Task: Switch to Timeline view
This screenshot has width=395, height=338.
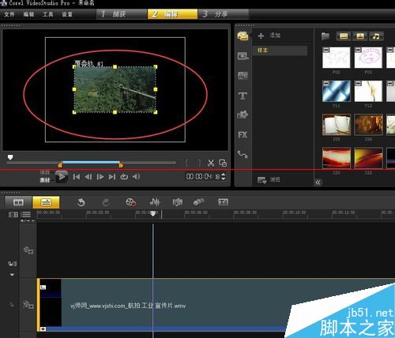Action: coord(46,202)
